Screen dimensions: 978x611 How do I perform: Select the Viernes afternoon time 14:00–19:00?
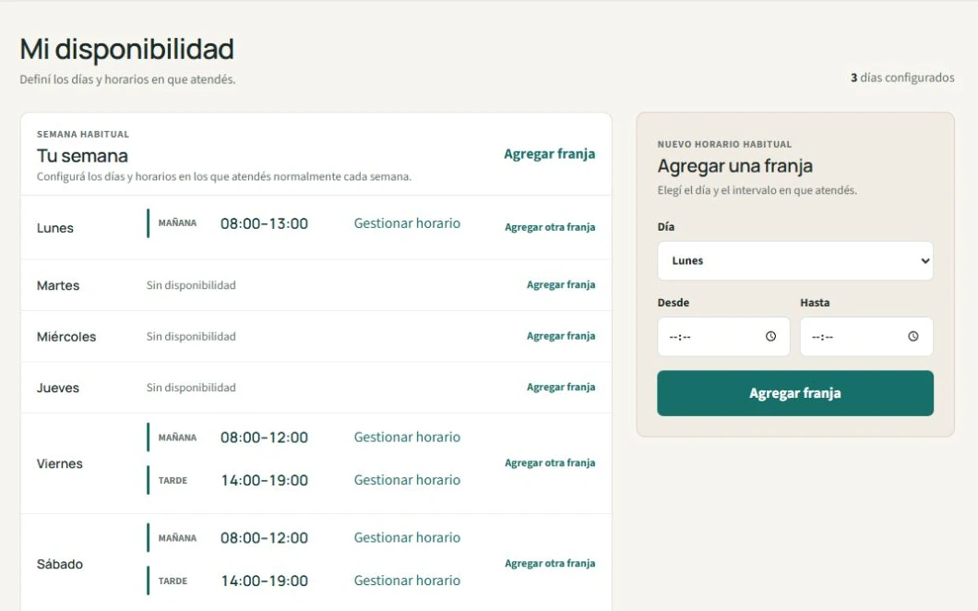click(x=265, y=481)
